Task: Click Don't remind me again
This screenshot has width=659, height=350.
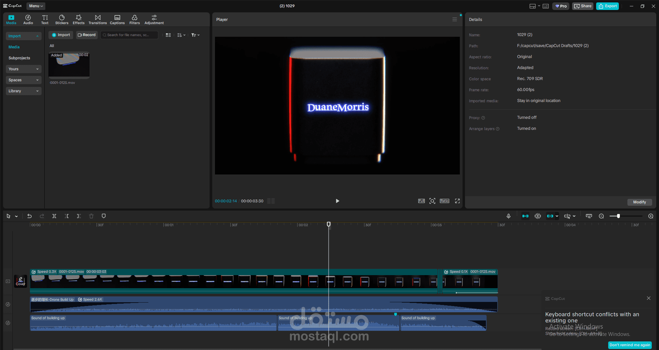Action: tap(630, 345)
